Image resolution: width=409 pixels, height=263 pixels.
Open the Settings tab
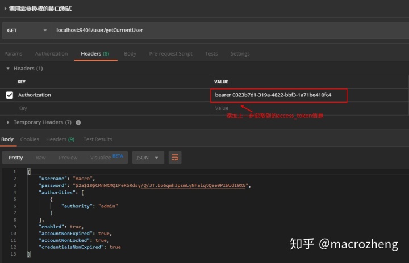tap(240, 54)
